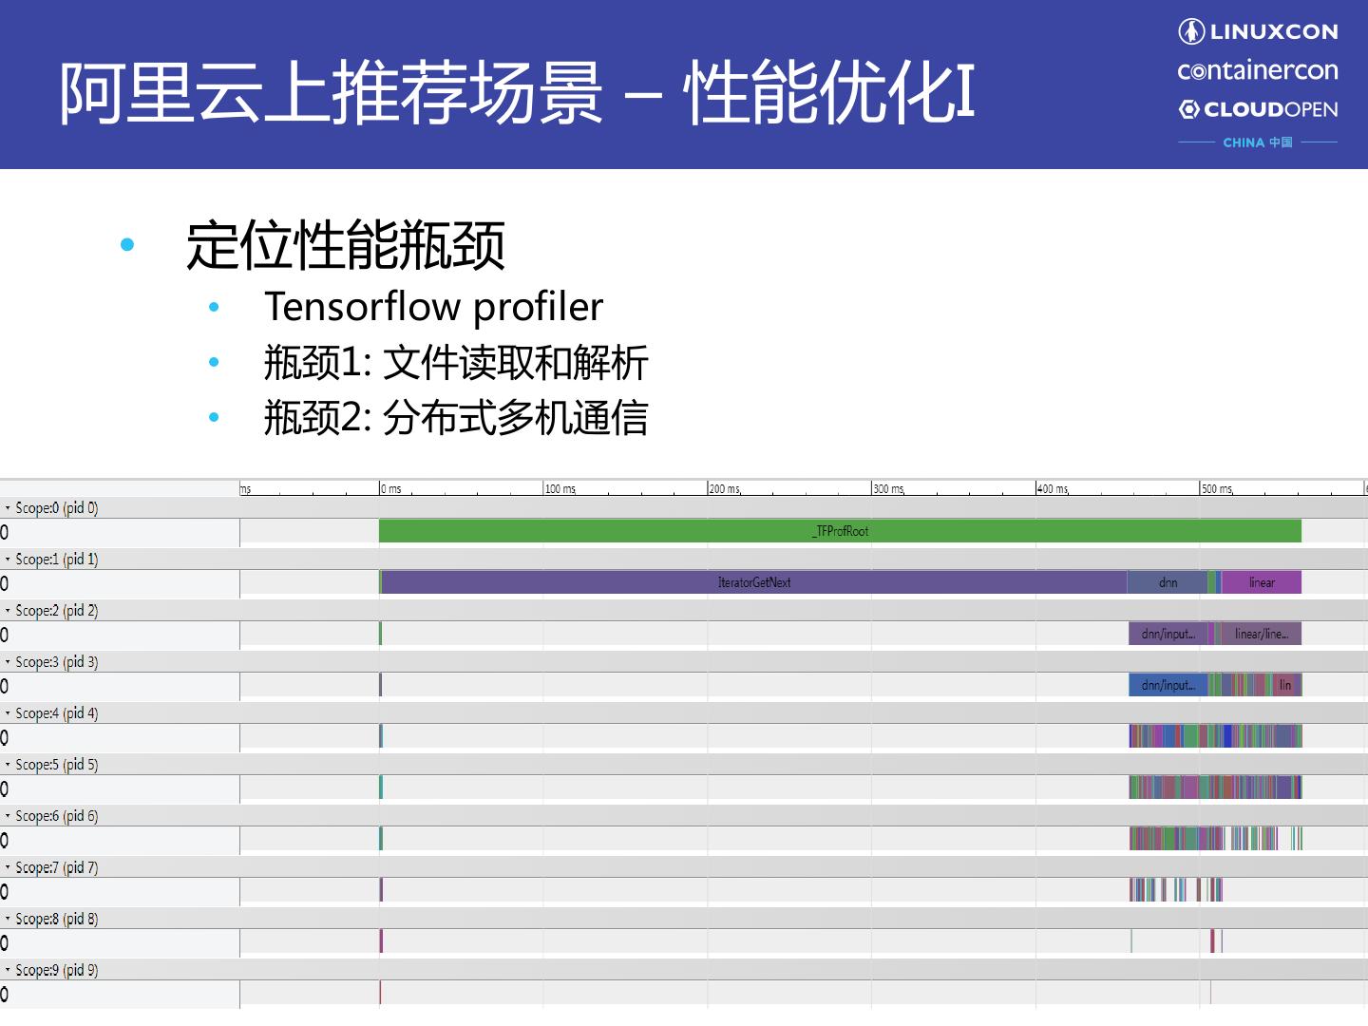Select the green _TFProfRoot trace bar

pos(840,531)
